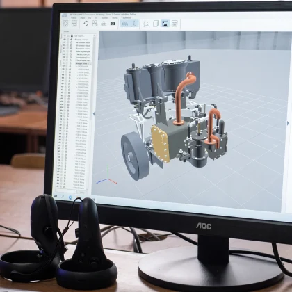This screenshot has height=292, width=292.
Task: Click the list panel icon after background toggle
Action: 175,24
